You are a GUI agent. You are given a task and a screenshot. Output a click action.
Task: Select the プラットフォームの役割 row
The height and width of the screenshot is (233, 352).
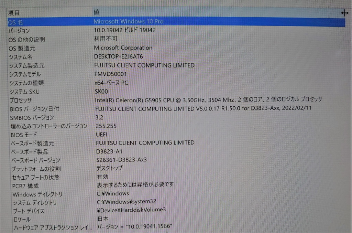pyautogui.click(x=36, y=169)
